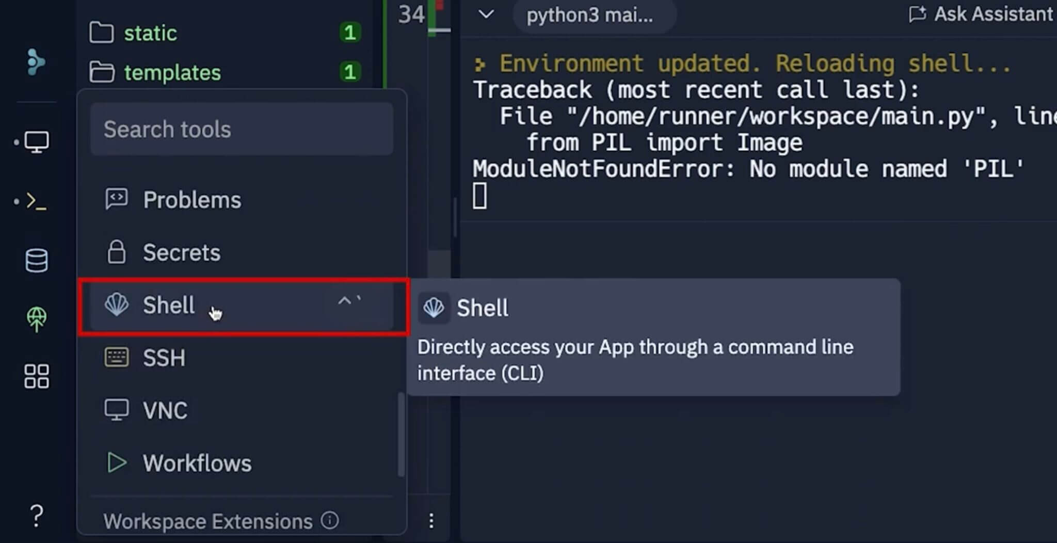Click the Workspace Extensions heading
The image size is (1057, 543).
208,521
